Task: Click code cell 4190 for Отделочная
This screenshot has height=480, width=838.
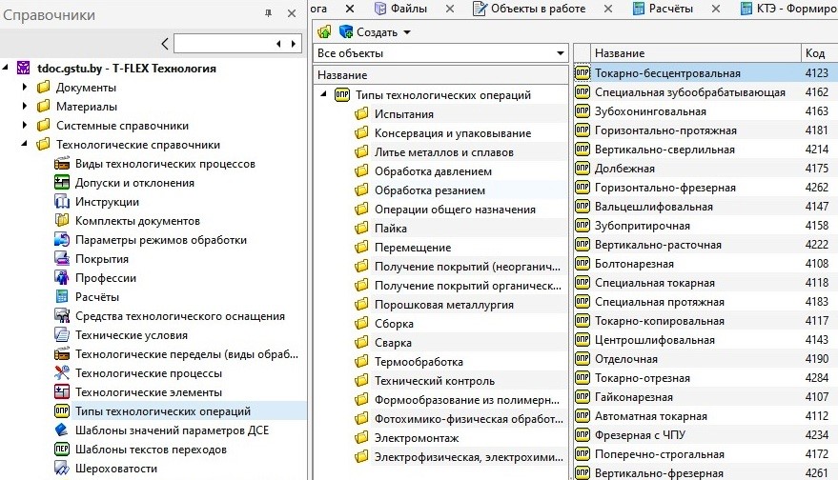Action: click(817, 359)
